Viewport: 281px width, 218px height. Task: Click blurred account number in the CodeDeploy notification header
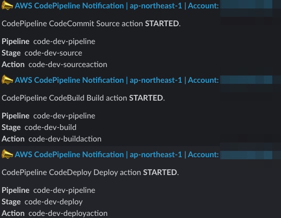coord(246,155)
